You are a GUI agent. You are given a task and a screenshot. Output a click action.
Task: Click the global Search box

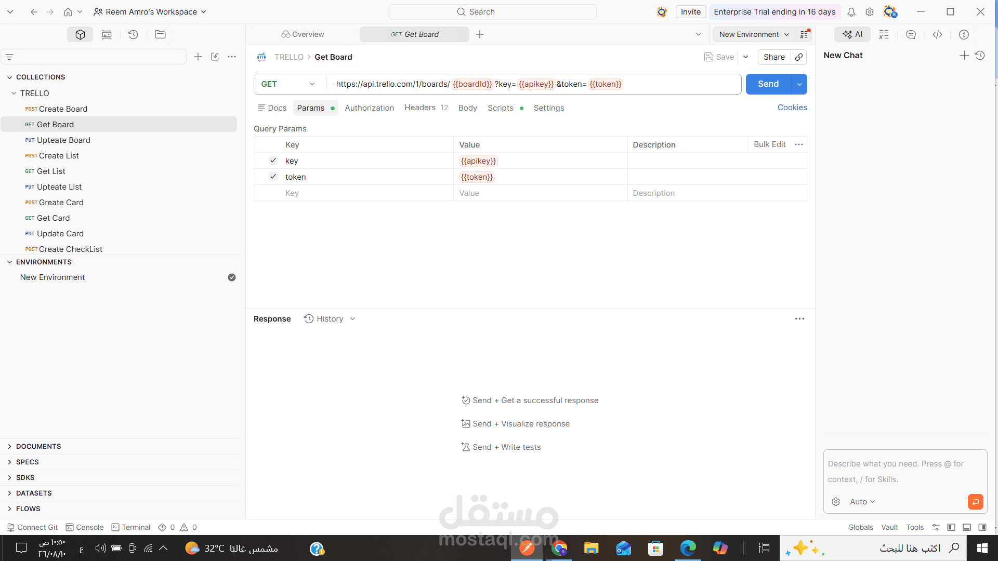point(493,12)
